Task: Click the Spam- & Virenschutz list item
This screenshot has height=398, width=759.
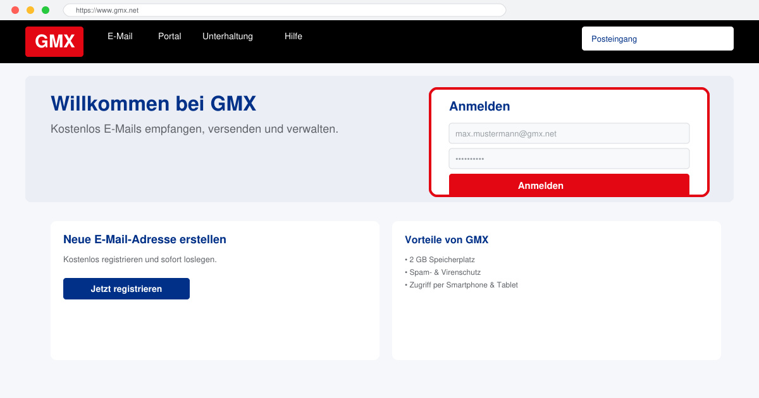Action: [443, 272]
